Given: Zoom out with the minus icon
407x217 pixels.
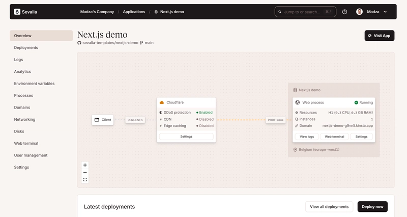Looking at the screenshot, I should (x=85, y=172).
